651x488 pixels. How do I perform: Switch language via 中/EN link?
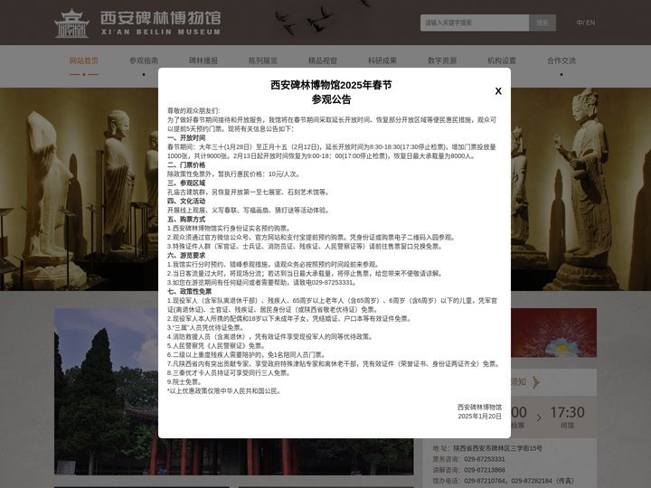[x=585, y=23]
